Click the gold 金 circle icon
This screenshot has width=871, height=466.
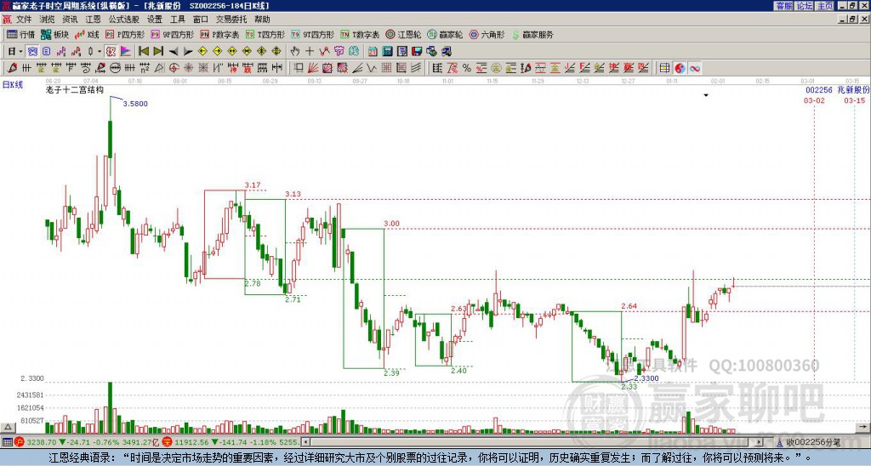pyautogui.click(x=496, y=68)
